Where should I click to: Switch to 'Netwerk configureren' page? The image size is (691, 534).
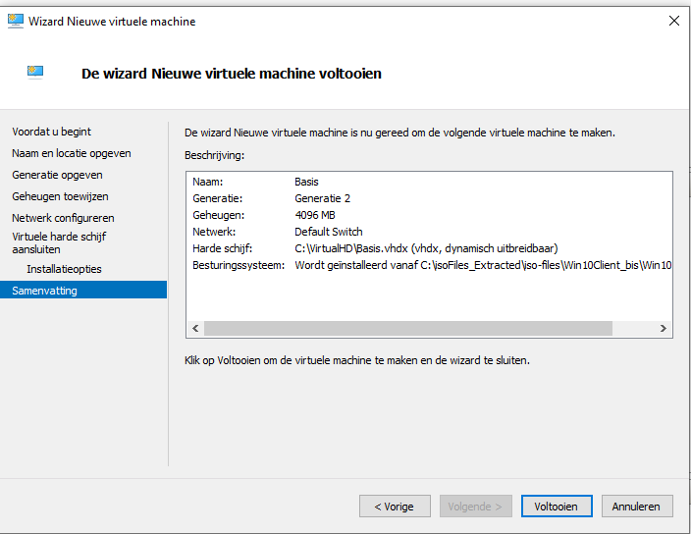point(63,218)
